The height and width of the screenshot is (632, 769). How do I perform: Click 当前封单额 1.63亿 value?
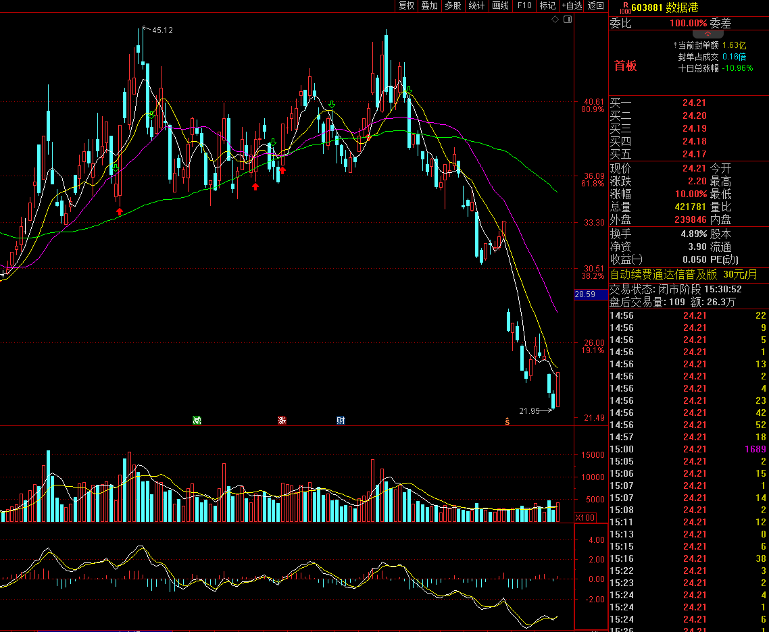(x=734, y=45)
